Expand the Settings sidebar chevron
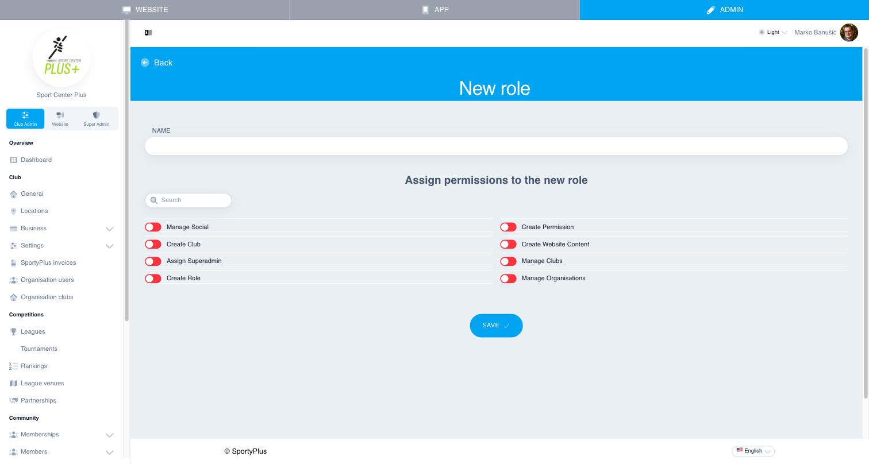 109,246
